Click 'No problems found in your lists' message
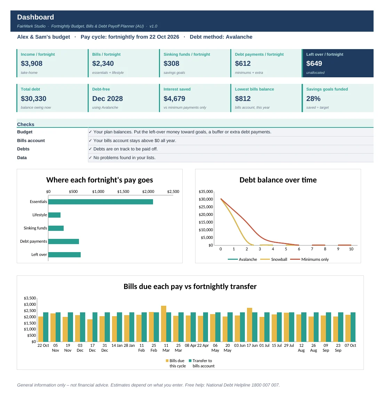Image resolution: width=384 pixels, height=398 pixels. click(122, 158)
